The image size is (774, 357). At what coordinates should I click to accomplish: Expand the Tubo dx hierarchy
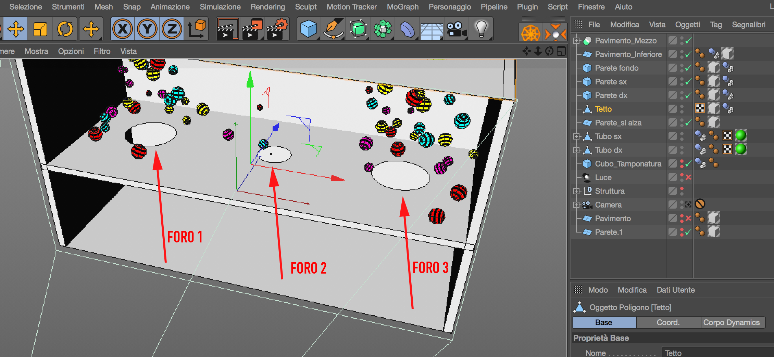pyautogui.click(x=577, y=150)
